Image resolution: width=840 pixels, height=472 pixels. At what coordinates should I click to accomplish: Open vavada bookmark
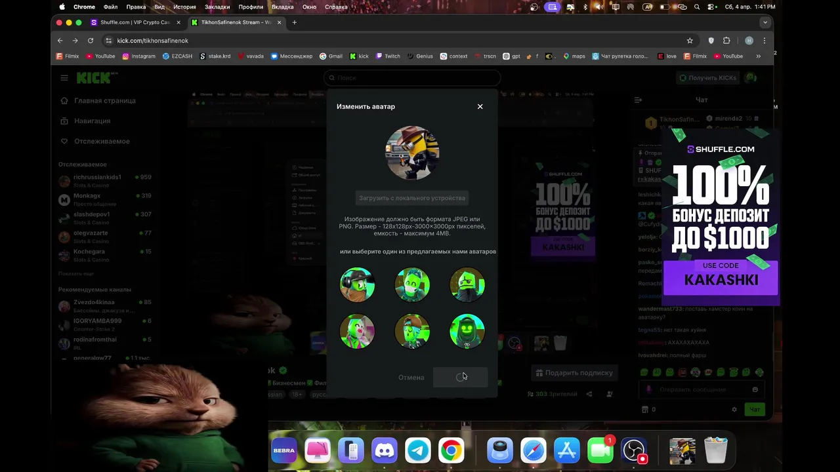point(251,56)
